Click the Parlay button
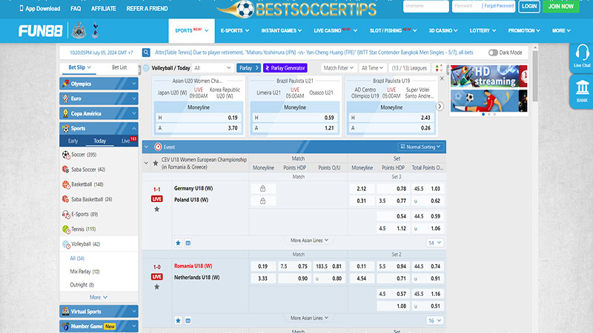593x333 pixels. click(x=248, y=68)
